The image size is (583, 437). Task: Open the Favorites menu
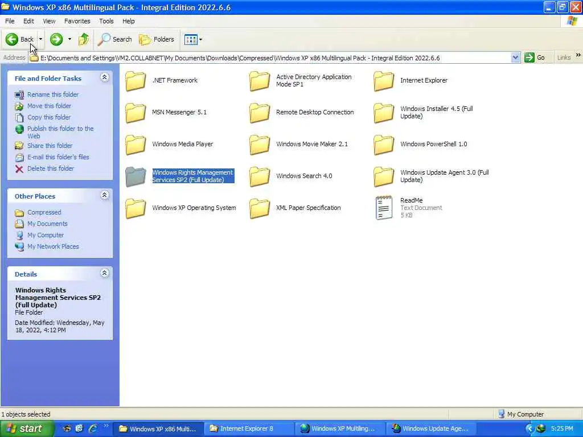point(77,21)
